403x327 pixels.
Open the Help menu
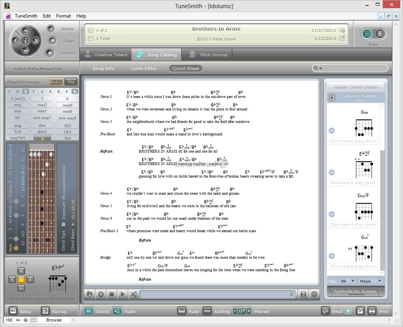(x=81, y=16)
